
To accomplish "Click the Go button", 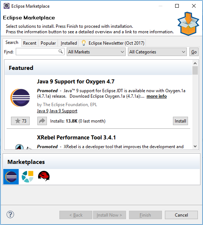I will (x=194, y=52).
